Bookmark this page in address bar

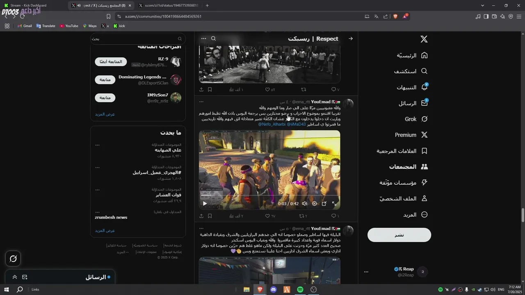108,16
